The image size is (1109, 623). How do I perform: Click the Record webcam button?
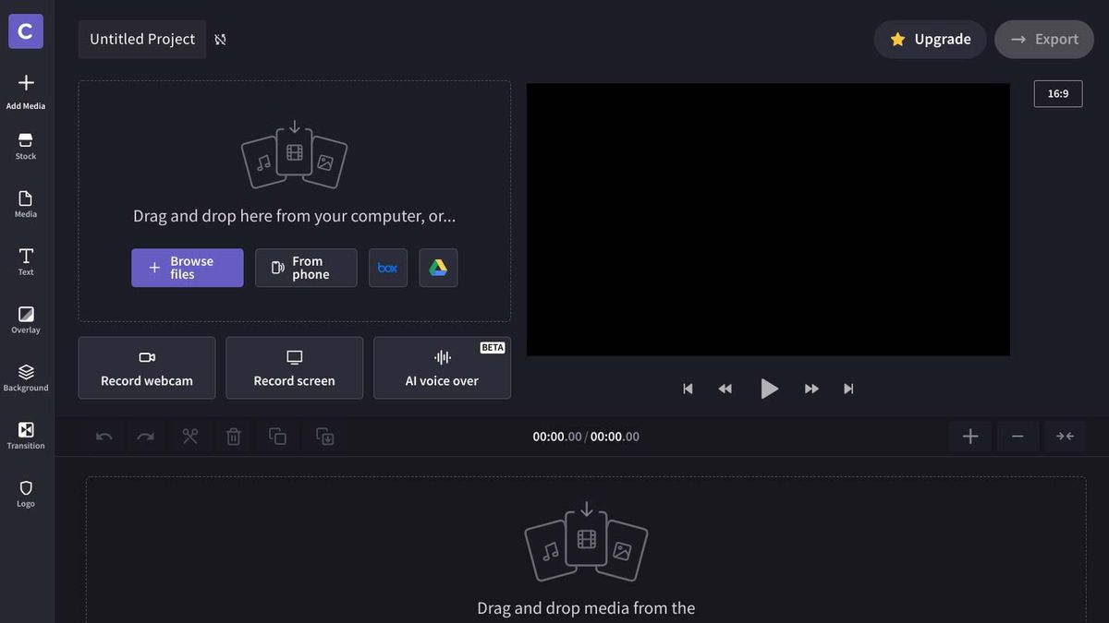(x=146, y=367)
